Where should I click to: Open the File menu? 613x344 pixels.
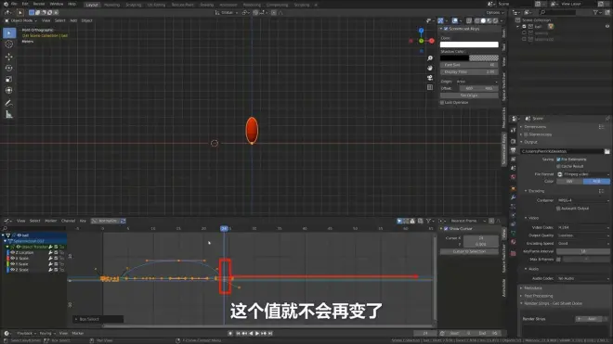[14, 4]
